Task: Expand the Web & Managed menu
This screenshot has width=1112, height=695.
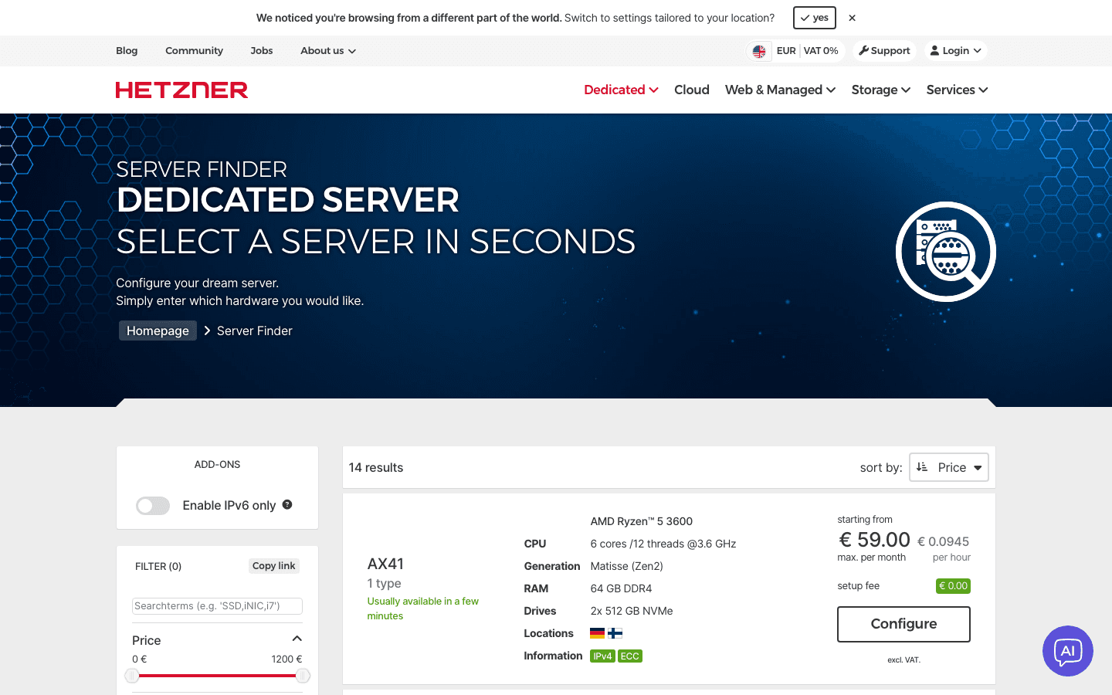Action: pyautogui.click(x=780, y=90)
